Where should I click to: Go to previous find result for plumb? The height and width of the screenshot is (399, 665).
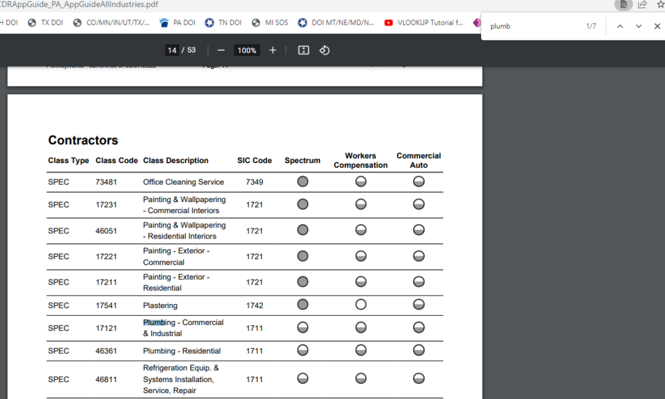[x=620, y=26]
